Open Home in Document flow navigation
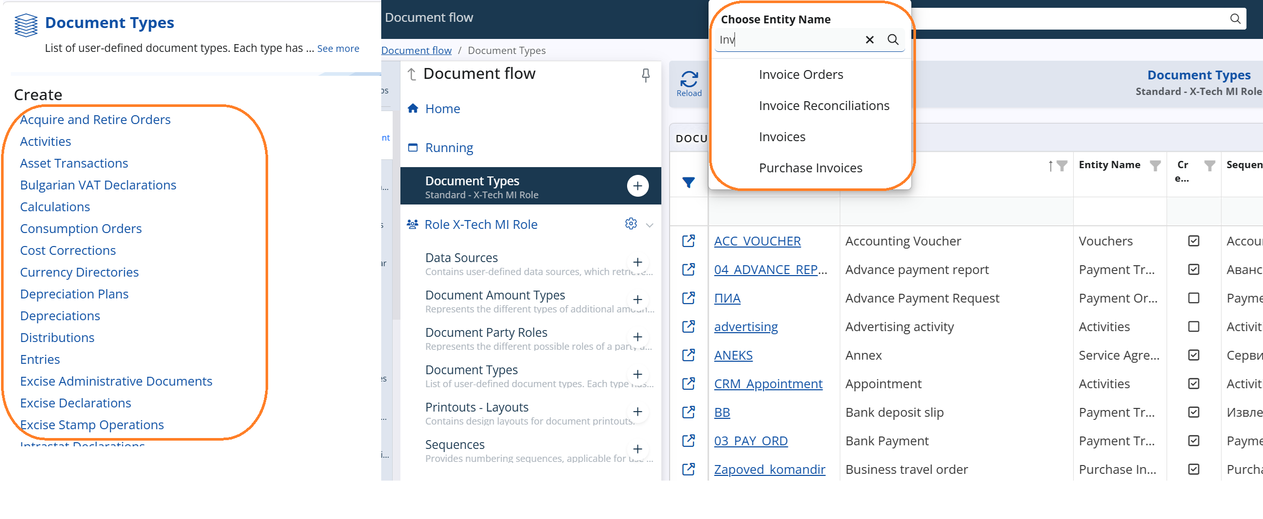Viewport: 1263px width, 519px height. pyautogui.click(x=442, y=108)
